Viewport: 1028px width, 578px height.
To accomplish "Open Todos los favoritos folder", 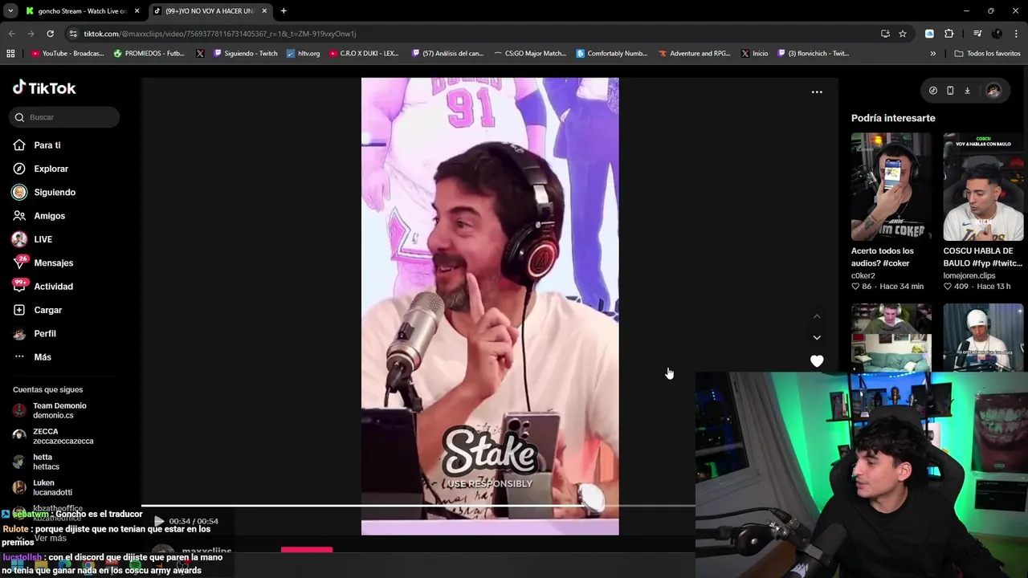I will point(987,54).
